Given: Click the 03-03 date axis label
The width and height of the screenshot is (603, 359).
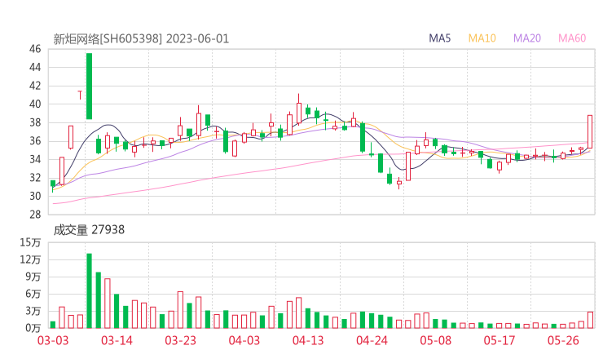Looking at the screenshot, I should pyautogui.click(x=53, y=340).
